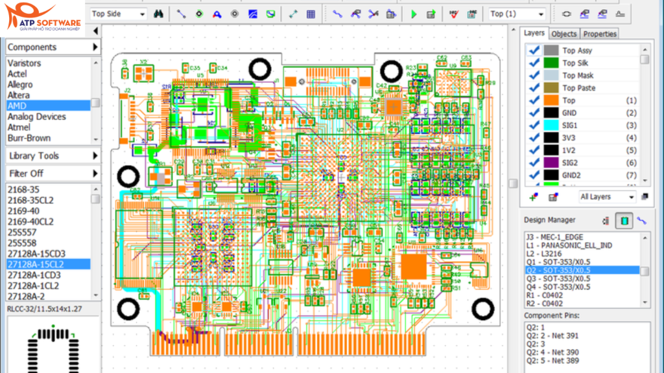Toggle the GND layer checkbox
The width and height of the screenshot is (664, 373).
[535, 113]
